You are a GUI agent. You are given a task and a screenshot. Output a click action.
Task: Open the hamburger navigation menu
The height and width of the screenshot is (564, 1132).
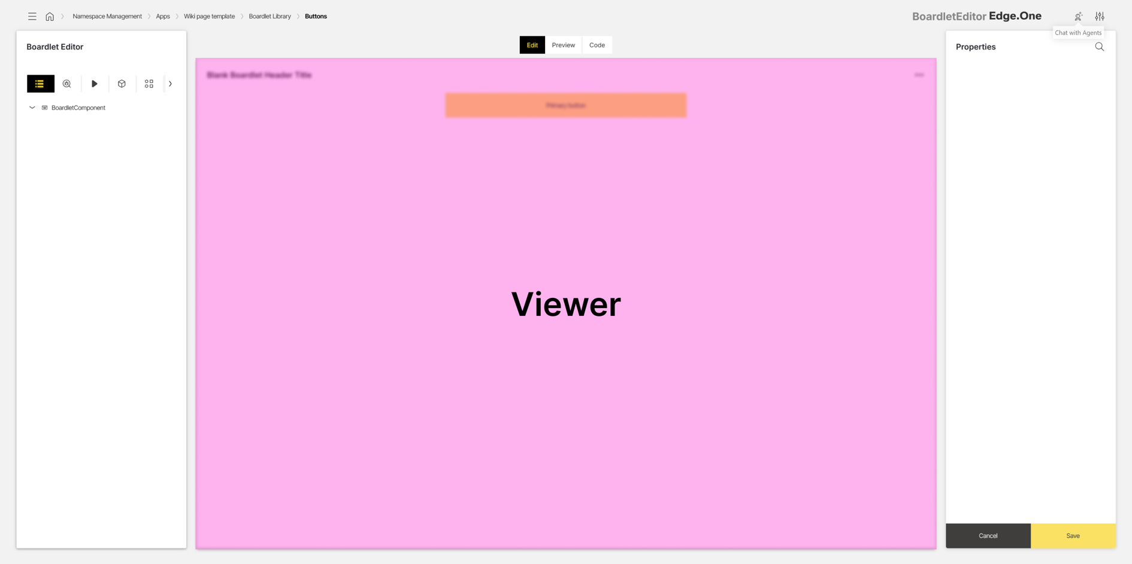pos(32,17)
